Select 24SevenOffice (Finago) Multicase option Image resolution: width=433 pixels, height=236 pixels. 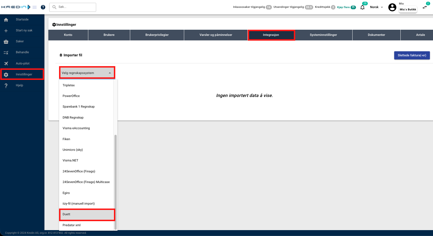tap(86, 182)
